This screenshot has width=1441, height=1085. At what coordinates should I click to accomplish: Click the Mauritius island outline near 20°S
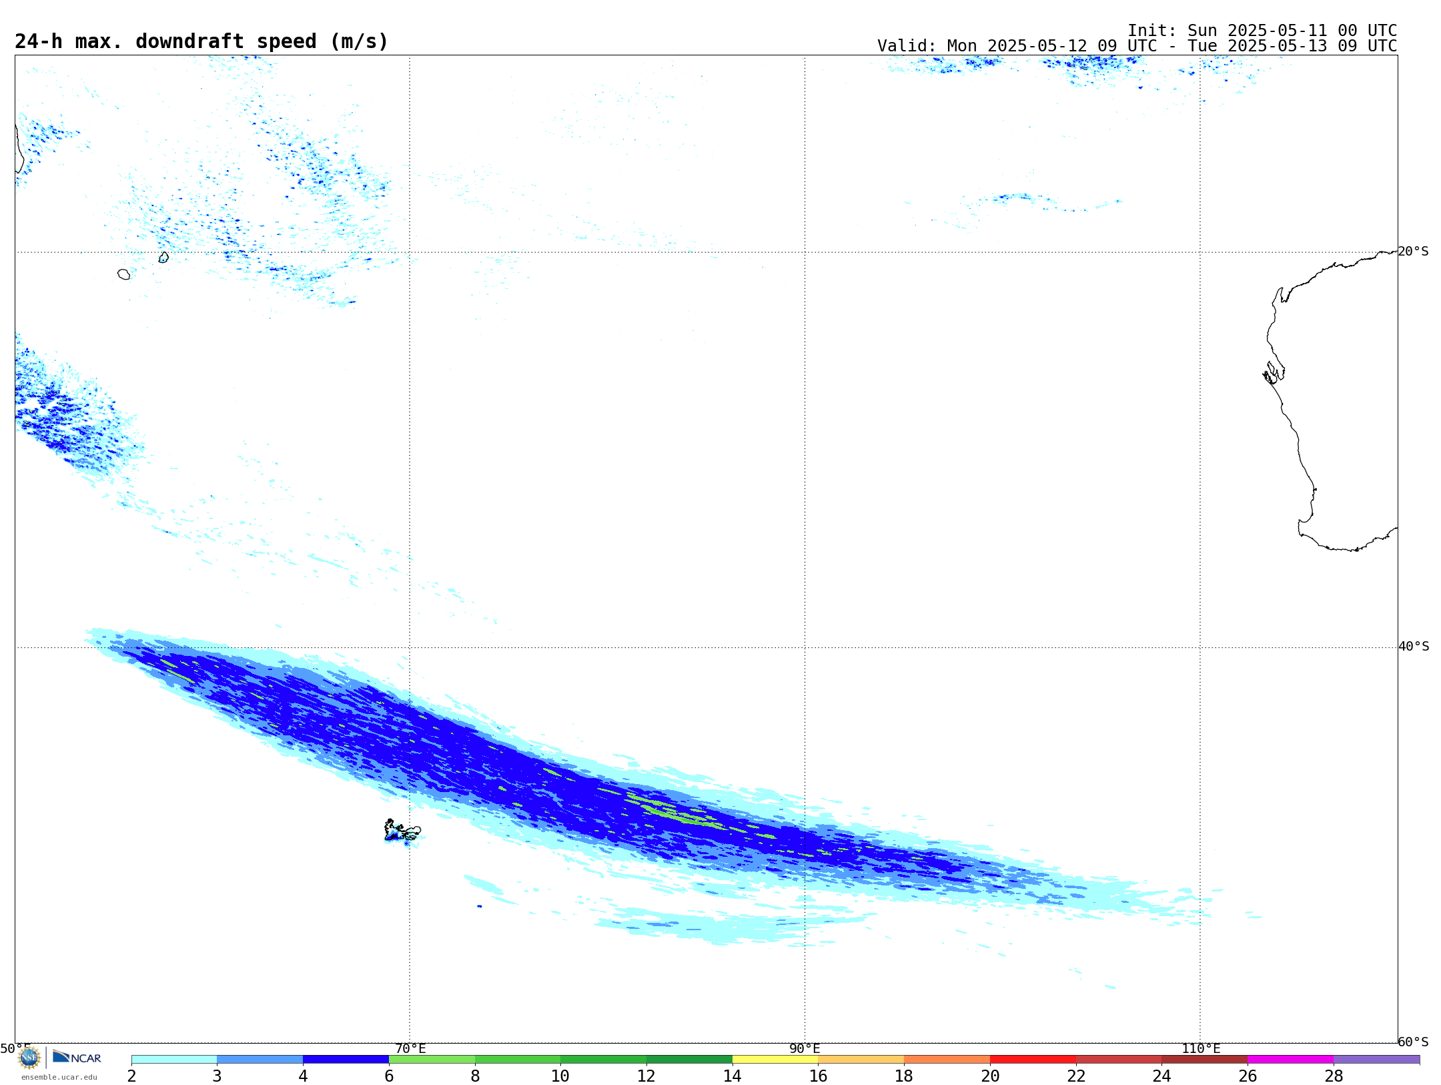[163, 257]
